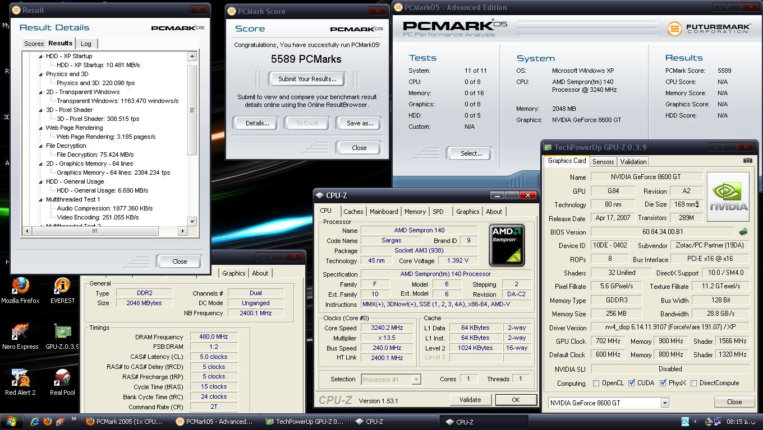Toggle the CUDA checkbox
The image size is (763, 430).
[x=632, y=383]
